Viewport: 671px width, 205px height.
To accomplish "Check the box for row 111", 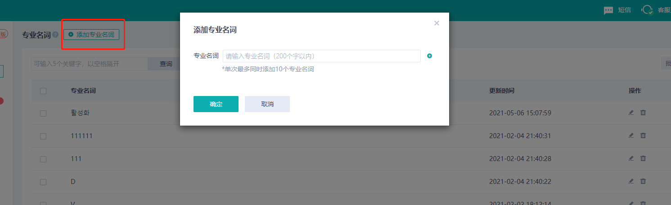I will [x=43, y=159].
